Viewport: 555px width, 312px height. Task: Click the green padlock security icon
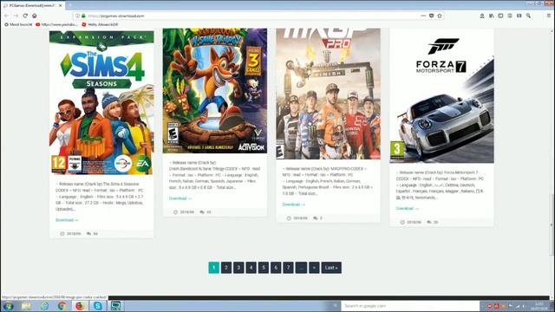click(x=83, y=16)
